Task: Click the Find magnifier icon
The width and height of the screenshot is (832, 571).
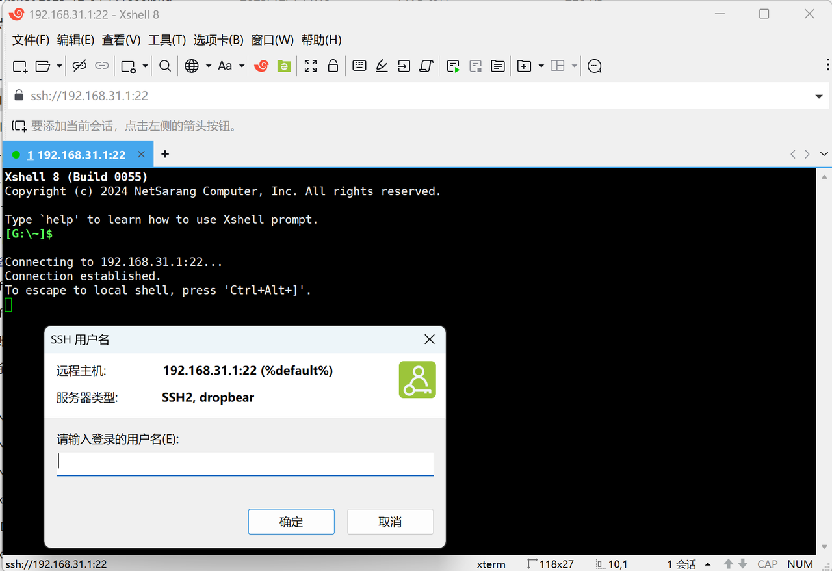Action: click(165, 66)
